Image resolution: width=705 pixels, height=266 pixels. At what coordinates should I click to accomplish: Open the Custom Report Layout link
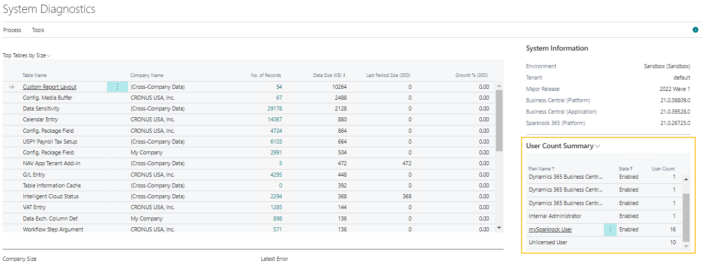(x=50, y=87)
